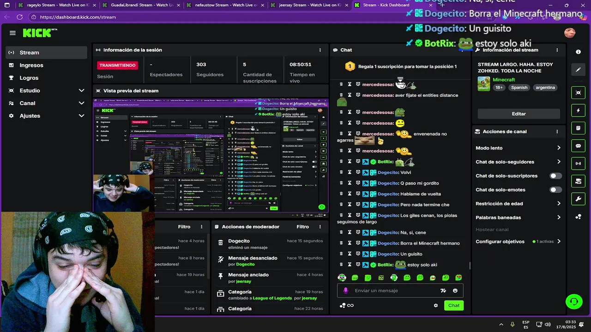Click the first headphone frog emote shortcut
Screen dimensions: 591x332
[x=342, y=278]
